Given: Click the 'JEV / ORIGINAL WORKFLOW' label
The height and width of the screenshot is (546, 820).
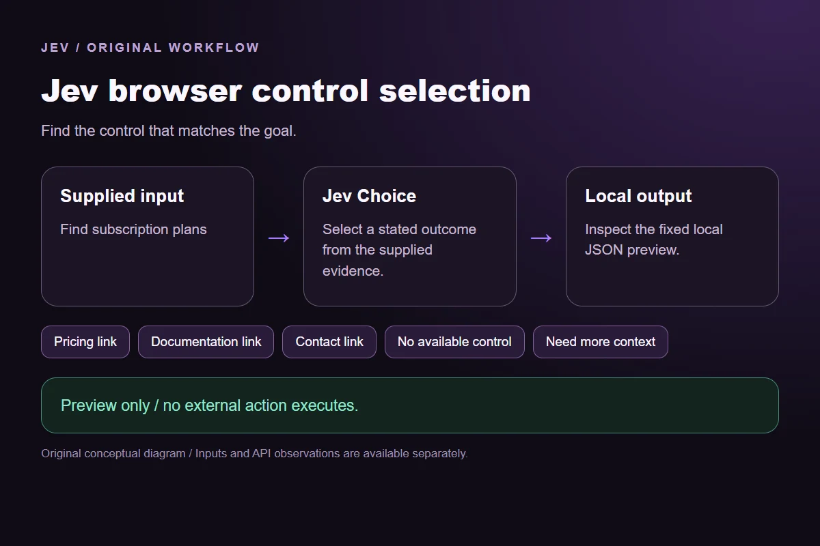Looking at the screenshot, I should [150, 48].
